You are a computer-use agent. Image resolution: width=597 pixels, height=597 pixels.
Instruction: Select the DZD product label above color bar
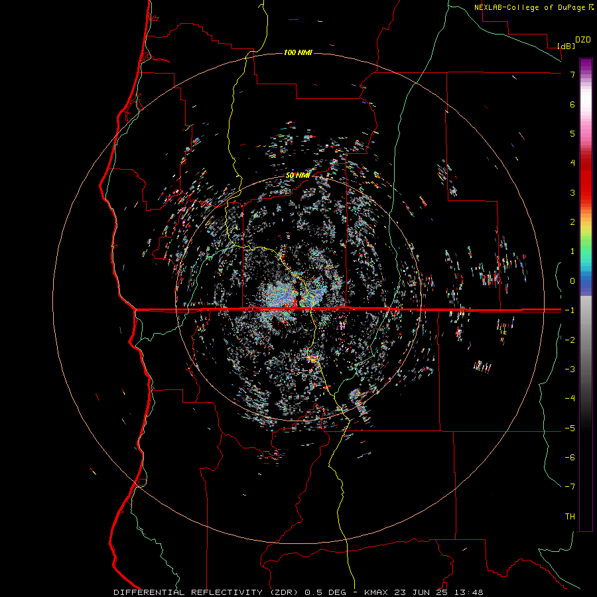click(583, 40)
